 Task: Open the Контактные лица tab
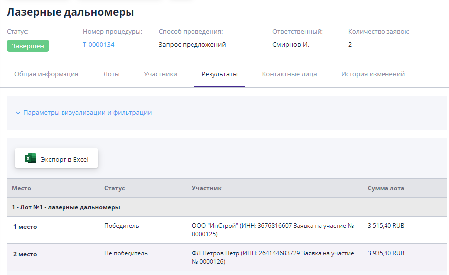pos(289,74)
